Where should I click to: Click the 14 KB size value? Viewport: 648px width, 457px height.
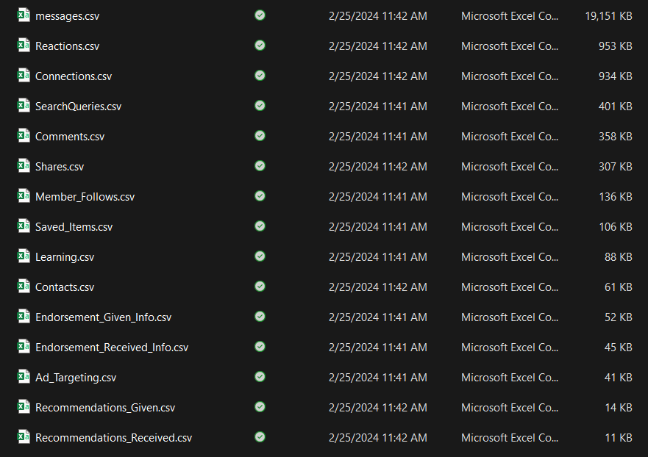619,408
